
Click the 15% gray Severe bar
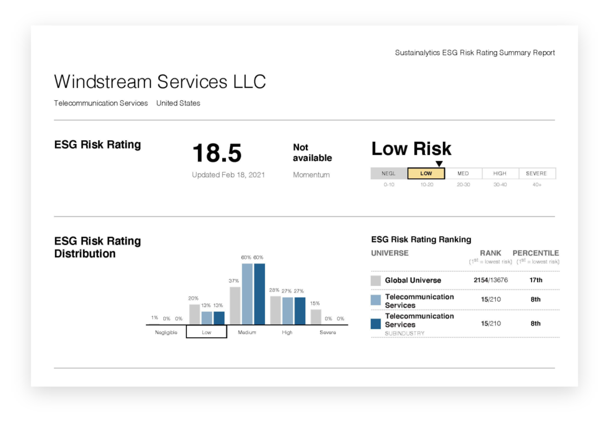(316, 317)
